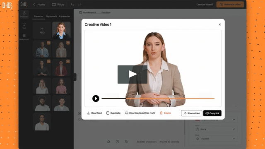Viewport: 265px width, 149px height.
Task: Open the Text sidebar tool
Action: [24, 26]
